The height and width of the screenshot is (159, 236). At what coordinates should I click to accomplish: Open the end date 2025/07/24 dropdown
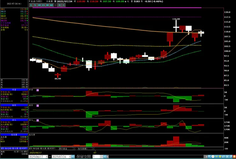tap(70, 157)
